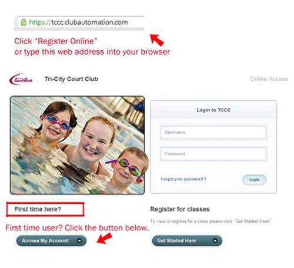Click the Access My Account button
Viewport: 294px width, 268px height.
click(51, 240)
